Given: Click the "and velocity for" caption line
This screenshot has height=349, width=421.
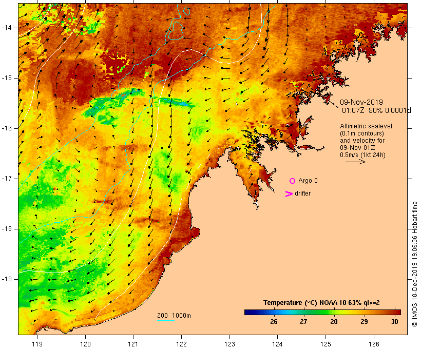Looking at the screenshot, I should coord(362,141).
